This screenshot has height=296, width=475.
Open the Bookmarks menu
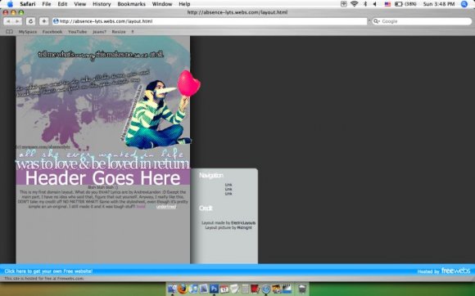click(132, 4)
